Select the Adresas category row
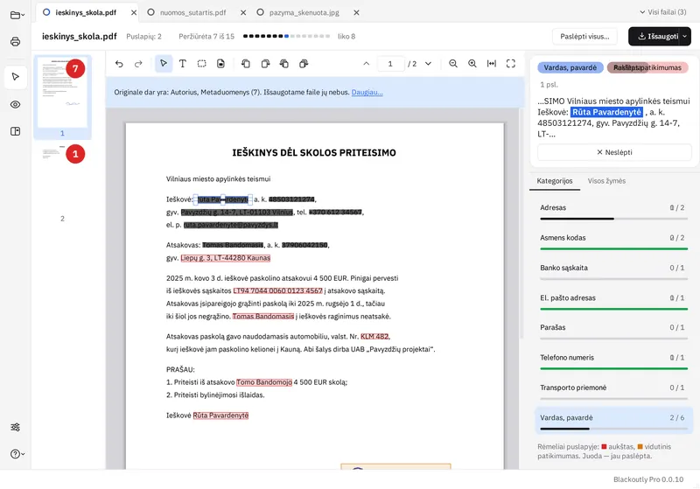Image resolution: width=700 pixels, height=489 pixels. click(x=614, y=211)
